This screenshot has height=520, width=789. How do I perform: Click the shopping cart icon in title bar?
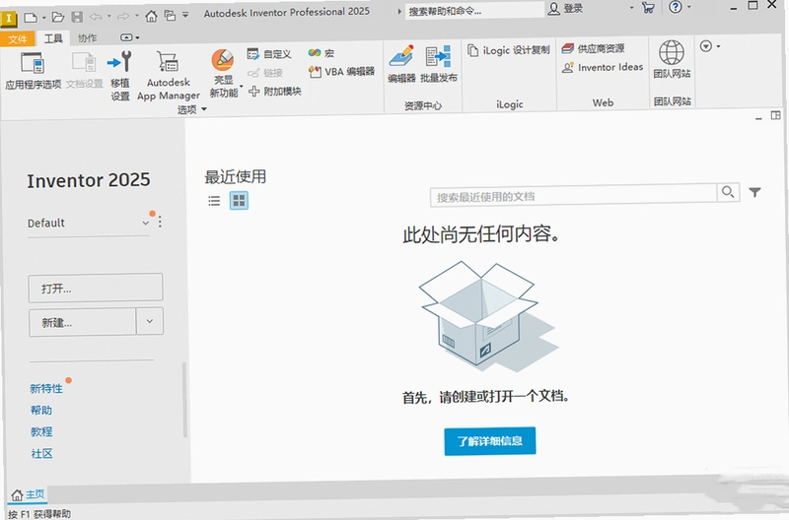click(x=648, y=7)
